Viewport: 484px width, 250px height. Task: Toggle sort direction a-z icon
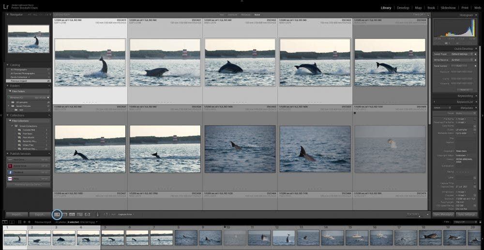(x=106, y=214)
